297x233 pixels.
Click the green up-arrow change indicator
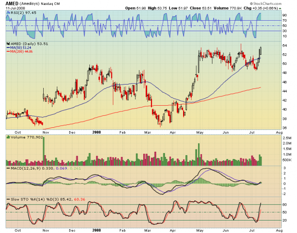point(280,8)
